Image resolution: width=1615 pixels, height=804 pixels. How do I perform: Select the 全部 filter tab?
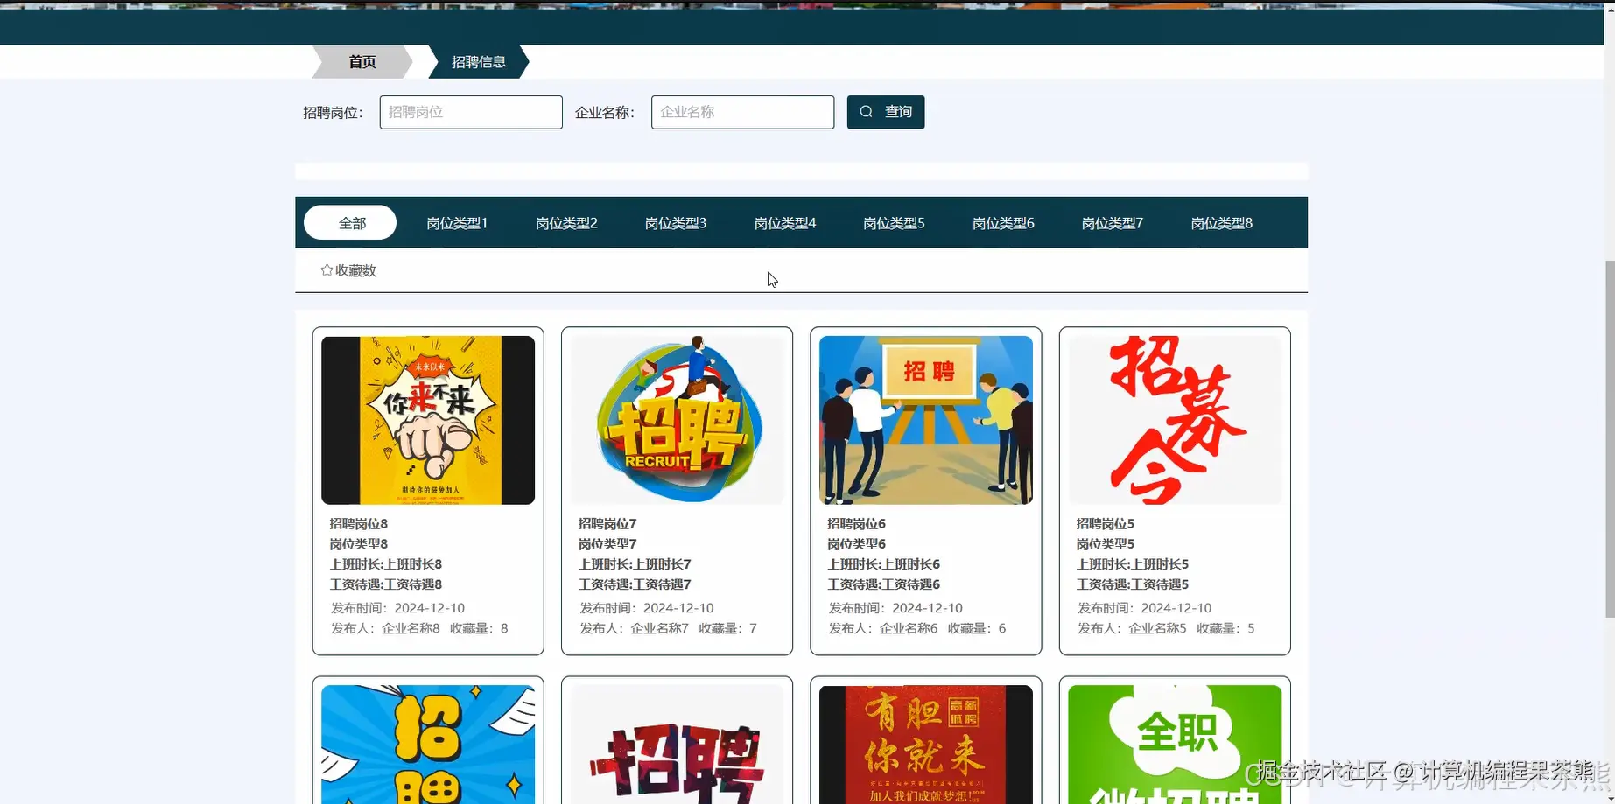(349, 222)
